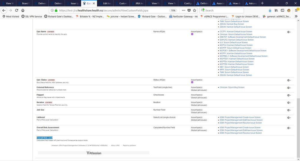300x161 pixels.
Task: Open the Richard Gale's Dashboard bookmark
Action: (59, 17)
